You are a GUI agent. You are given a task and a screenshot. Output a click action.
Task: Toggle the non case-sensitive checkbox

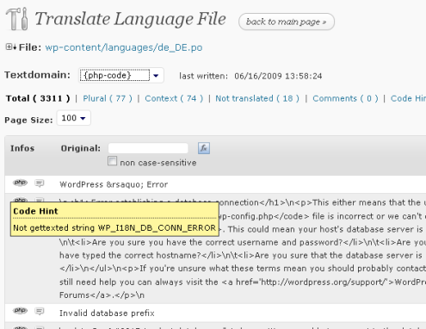point(112,161)
